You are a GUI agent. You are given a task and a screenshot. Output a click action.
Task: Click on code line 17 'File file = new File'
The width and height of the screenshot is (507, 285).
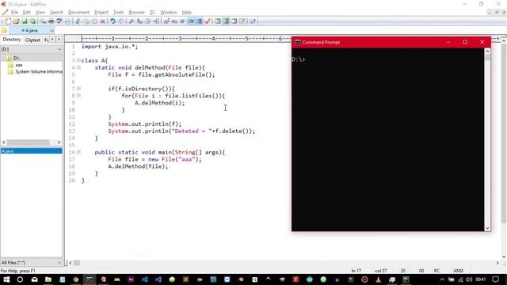tap(154, 159)
